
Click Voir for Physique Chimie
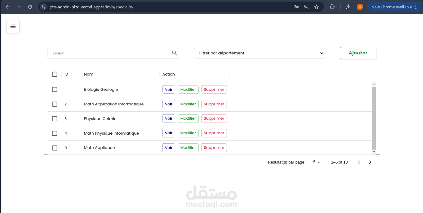168,118
